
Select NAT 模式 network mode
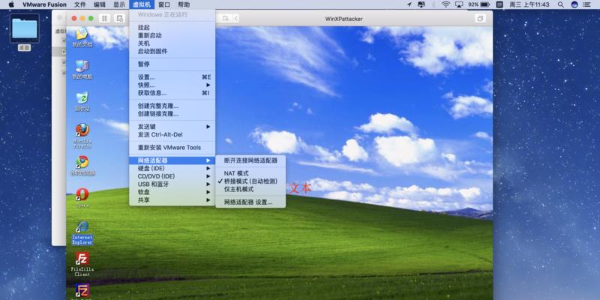pyautogui.click(x=236, y=173)
